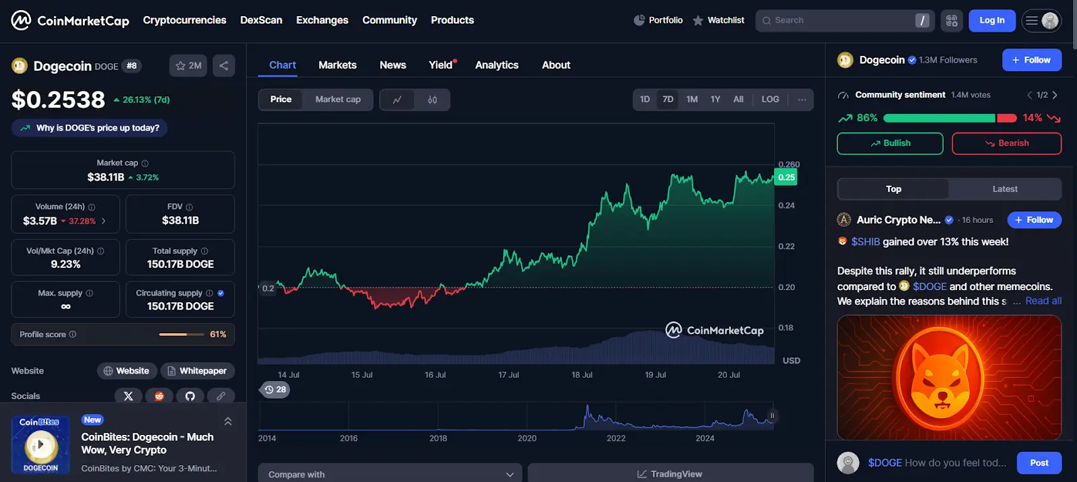Open the Community menu
The height and width of the screenshot is (482, 1077).
tap(390, 20)
